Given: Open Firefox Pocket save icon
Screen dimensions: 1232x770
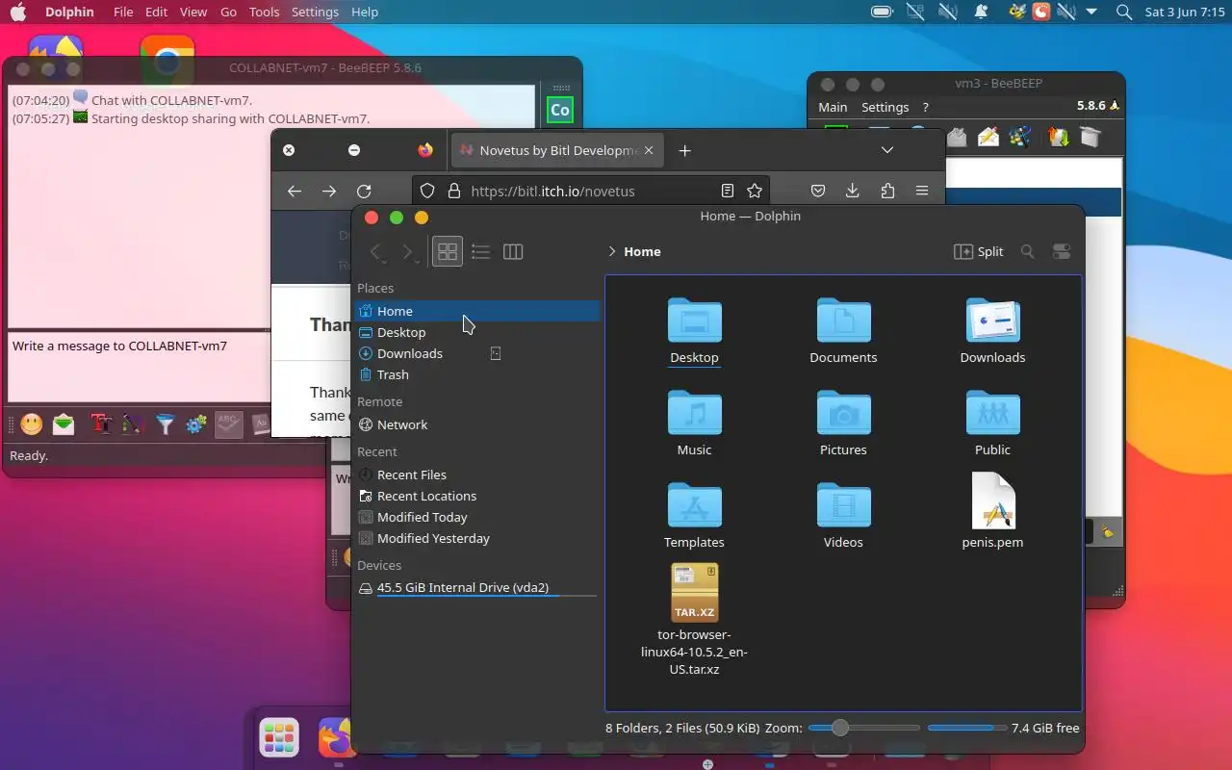Looking at the screenshot, I should coord(818,191).
